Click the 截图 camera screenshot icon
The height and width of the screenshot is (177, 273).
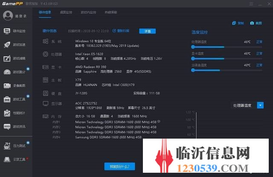252,23
